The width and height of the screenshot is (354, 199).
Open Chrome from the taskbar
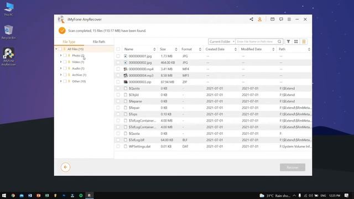[13, 196]
